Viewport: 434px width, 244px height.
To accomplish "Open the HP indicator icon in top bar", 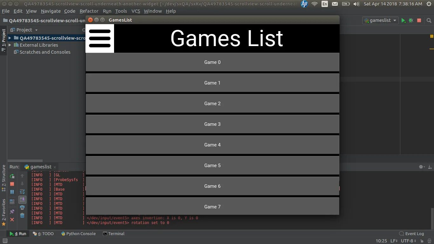I will coord(304,4).
